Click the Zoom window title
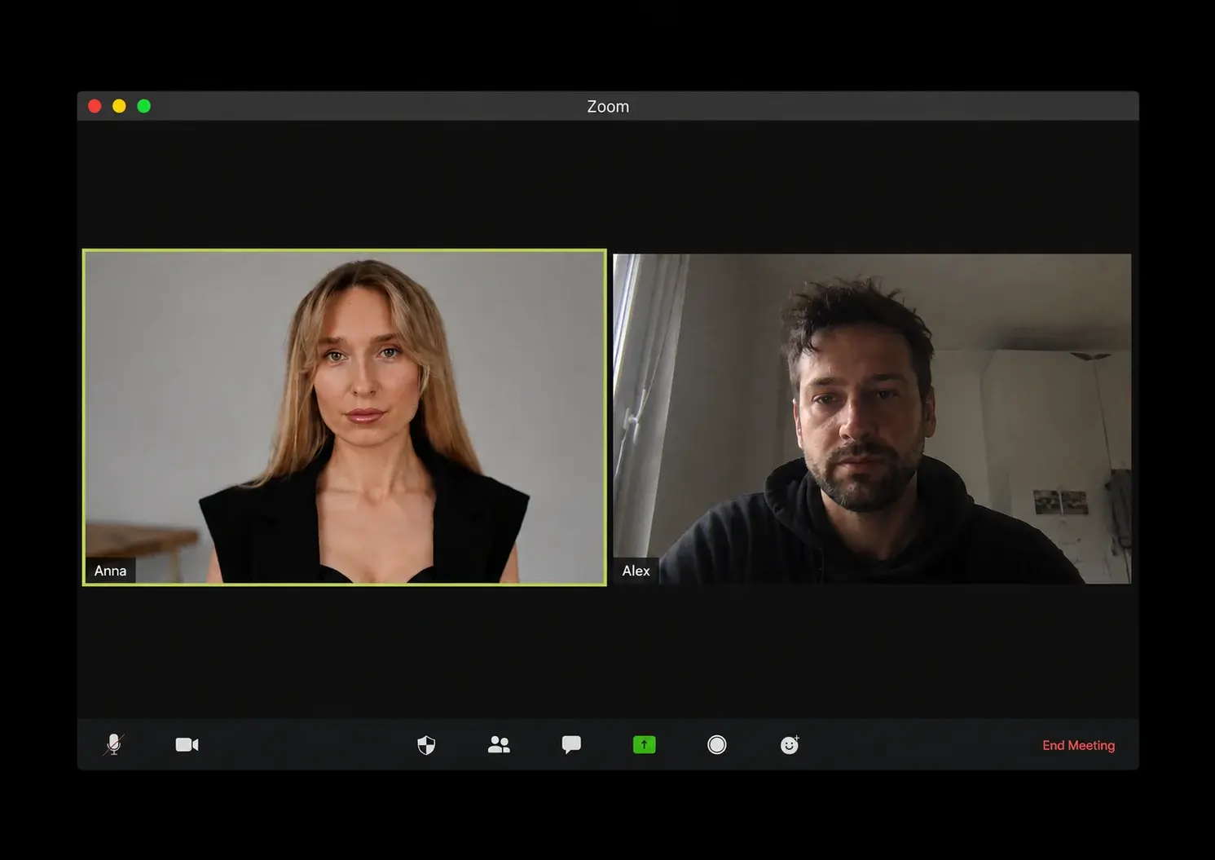This screenshot has height=860, width=1215. [x=608, y=107]
